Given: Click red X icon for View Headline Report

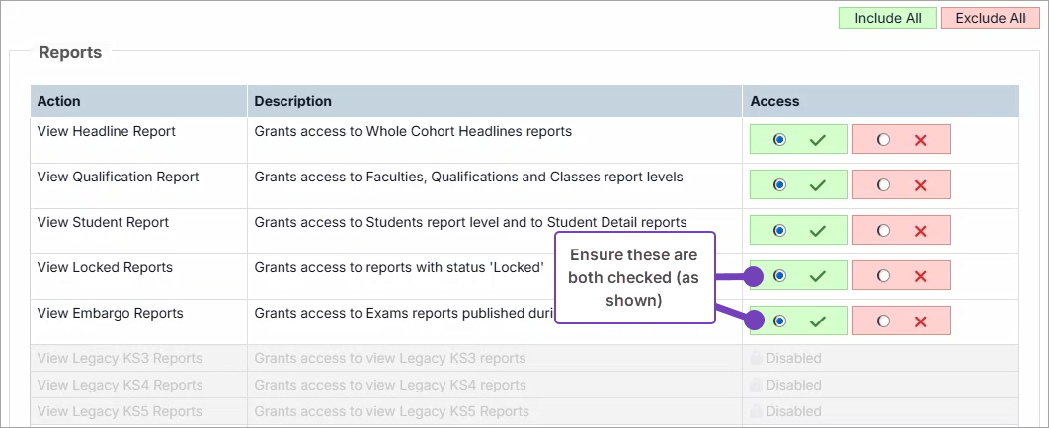Looking at the screenshot, I should [x=921, y=140].
